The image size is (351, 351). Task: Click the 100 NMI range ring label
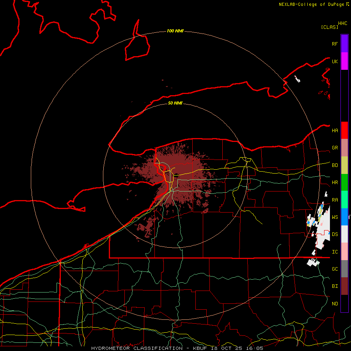175,31
